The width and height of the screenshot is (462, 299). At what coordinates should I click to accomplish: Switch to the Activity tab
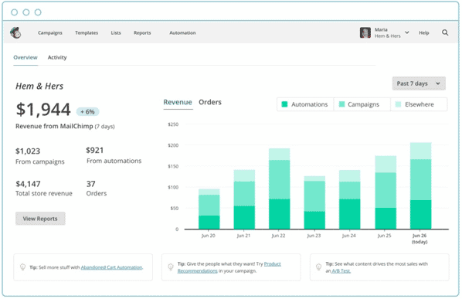click(x=57, y=57)
